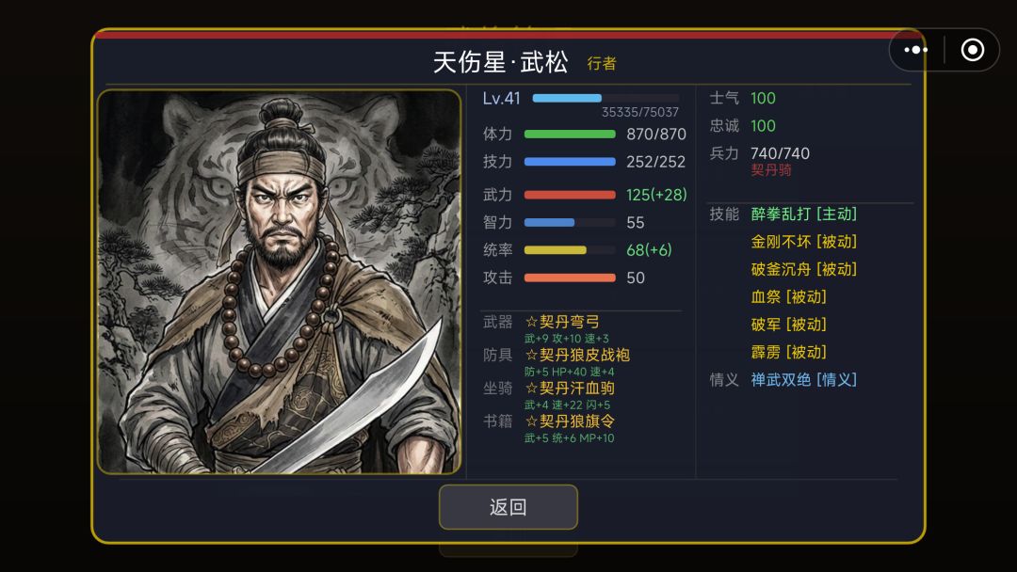Click the Lv.41 experience progress bar
Viewport: 1017px width, 572px height.
(x=605, y=99)
